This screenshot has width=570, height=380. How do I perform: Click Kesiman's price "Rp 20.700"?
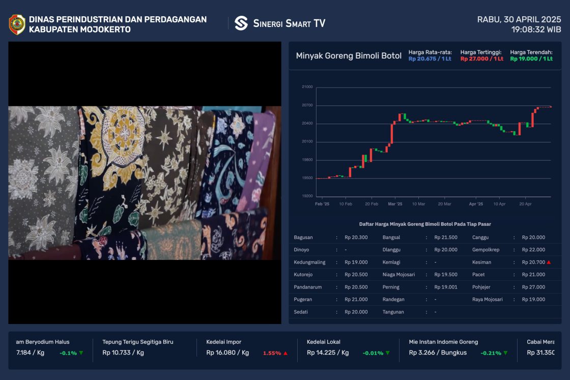click(x=534, y=262)
